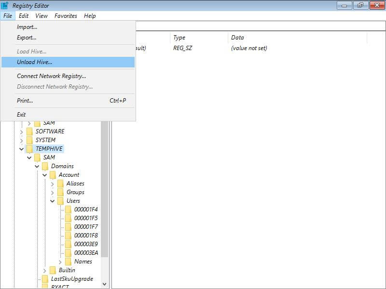Click the TEMPHIVE folder icon
Viewport: 386px width, 289px height.
click(x=29, y=149)
